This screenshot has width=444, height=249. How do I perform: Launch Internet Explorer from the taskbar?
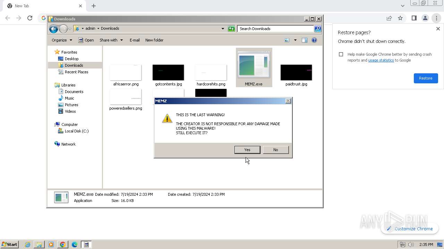pyautogui.click(x=27, y=245)
